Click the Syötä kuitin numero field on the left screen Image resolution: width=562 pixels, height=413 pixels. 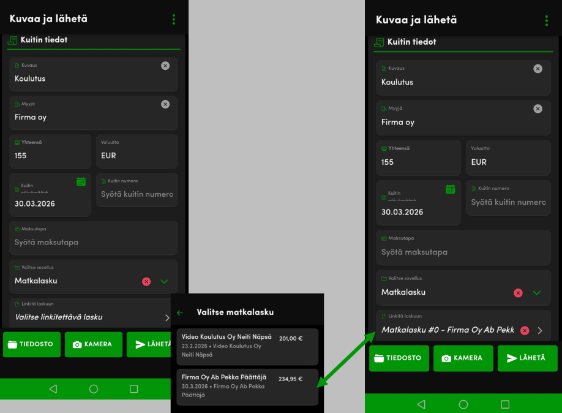(x=137, y=194)
